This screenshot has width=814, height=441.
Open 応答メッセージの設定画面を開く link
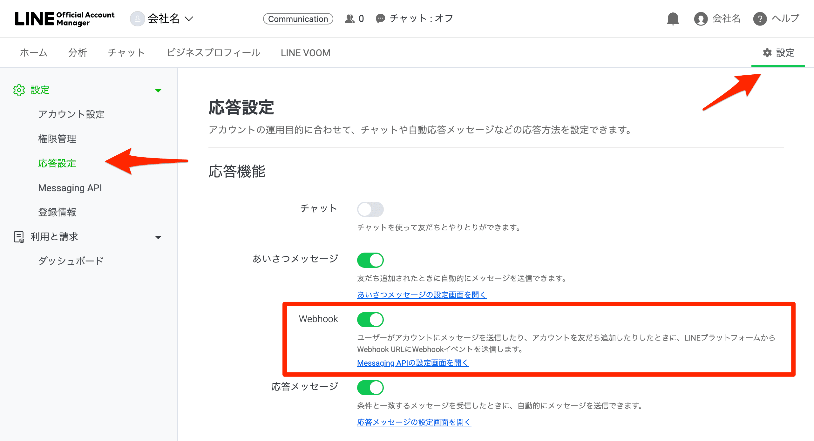tap(414, 422)
